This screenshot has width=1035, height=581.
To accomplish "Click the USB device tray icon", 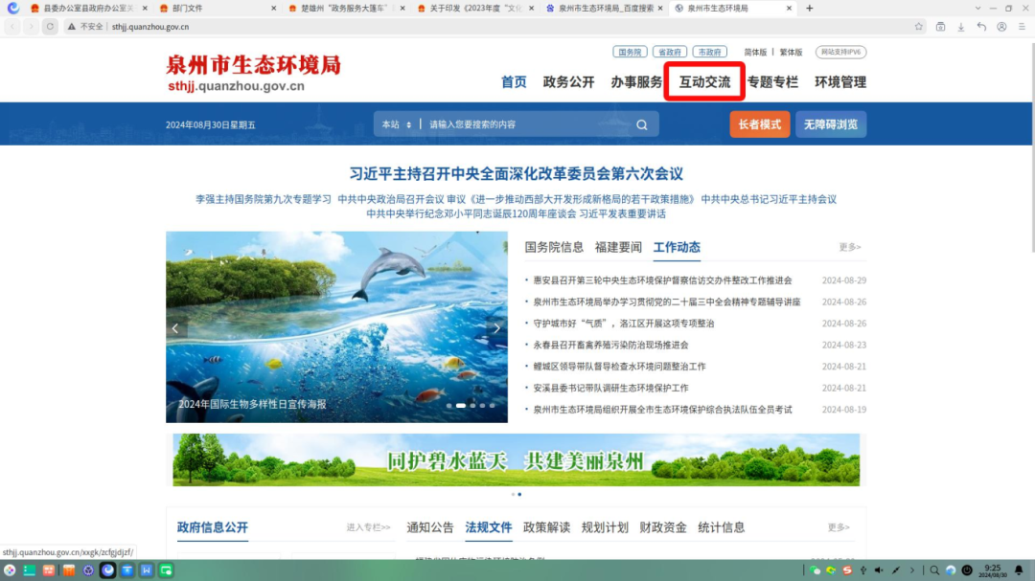I will click(x=862, y=570).
